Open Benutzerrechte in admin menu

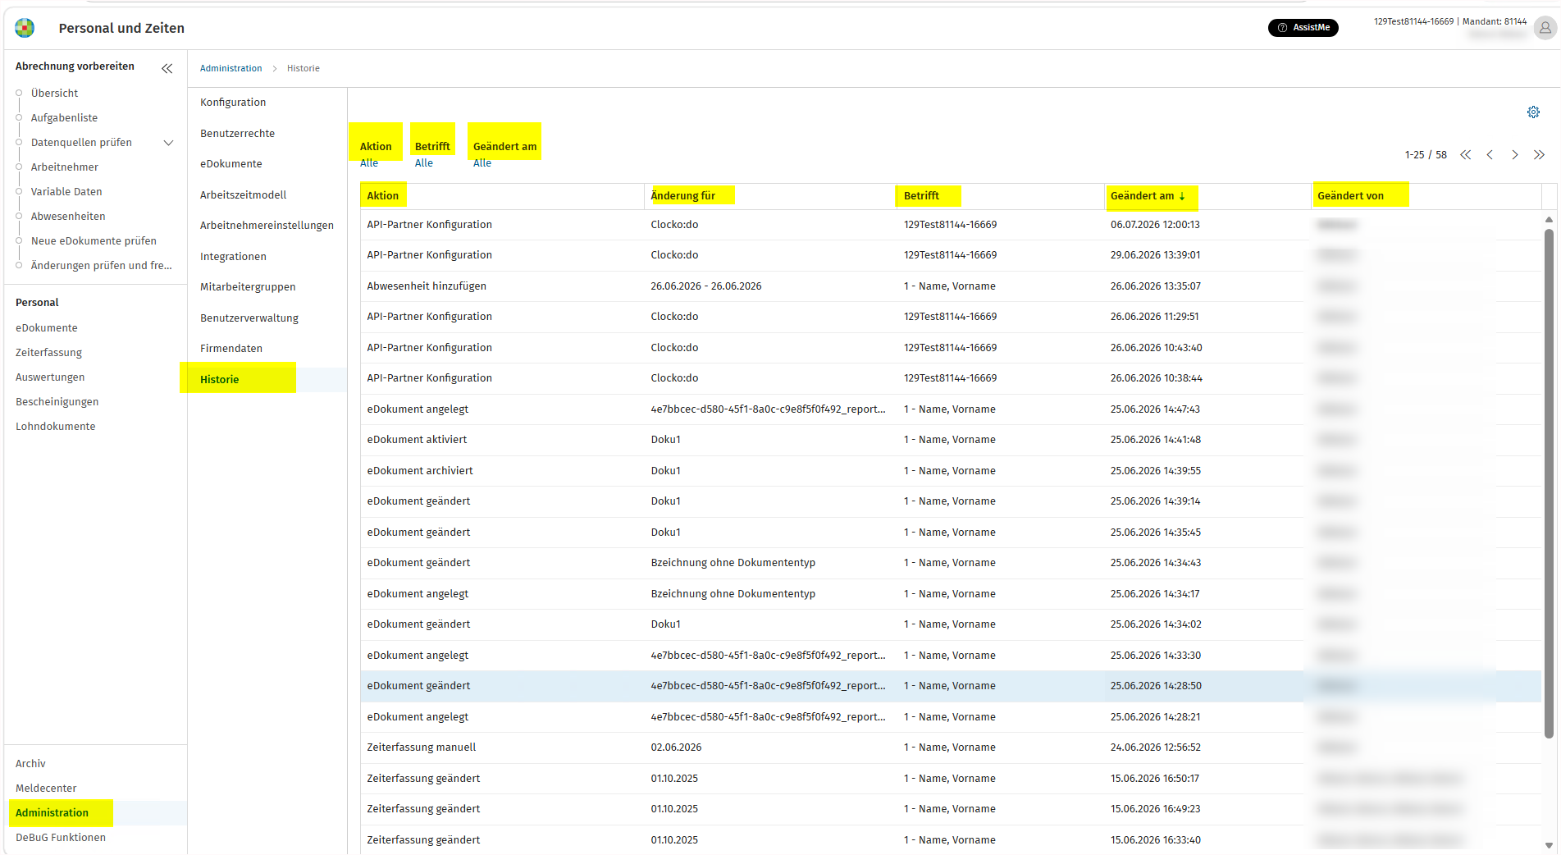[238, 134]
